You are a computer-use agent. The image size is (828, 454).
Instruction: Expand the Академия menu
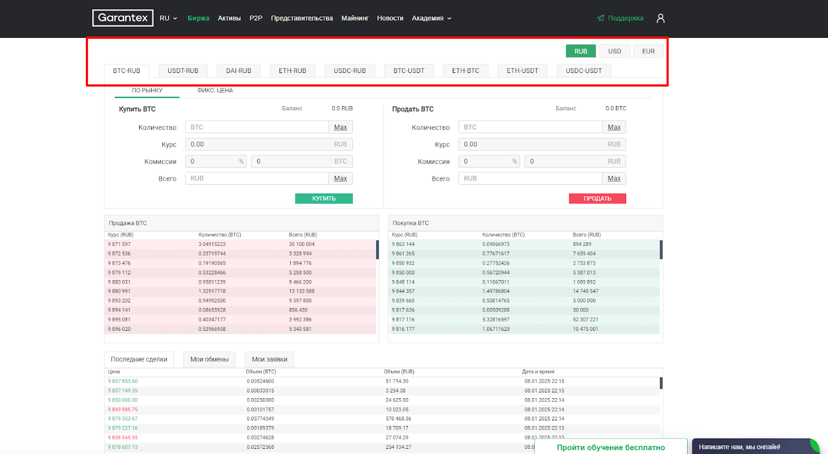pos(432,18)
